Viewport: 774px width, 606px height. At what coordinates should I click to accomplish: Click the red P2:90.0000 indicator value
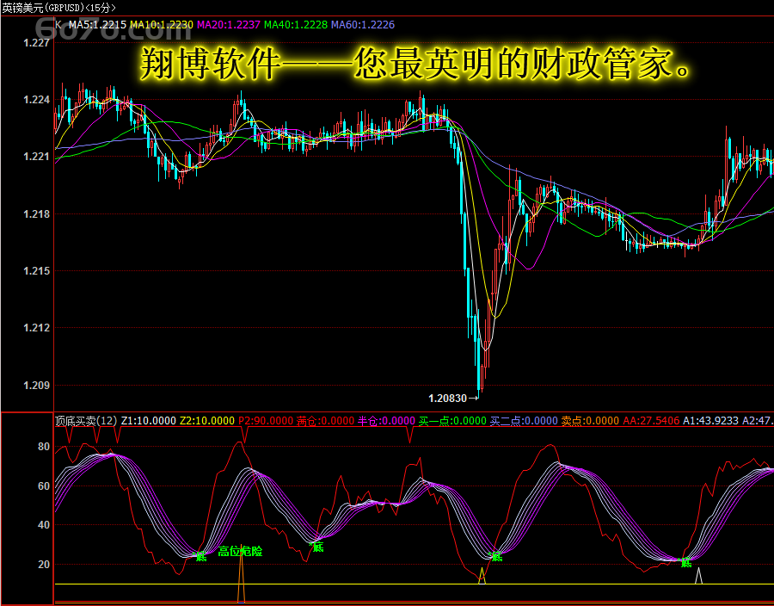tap(266, 421)
